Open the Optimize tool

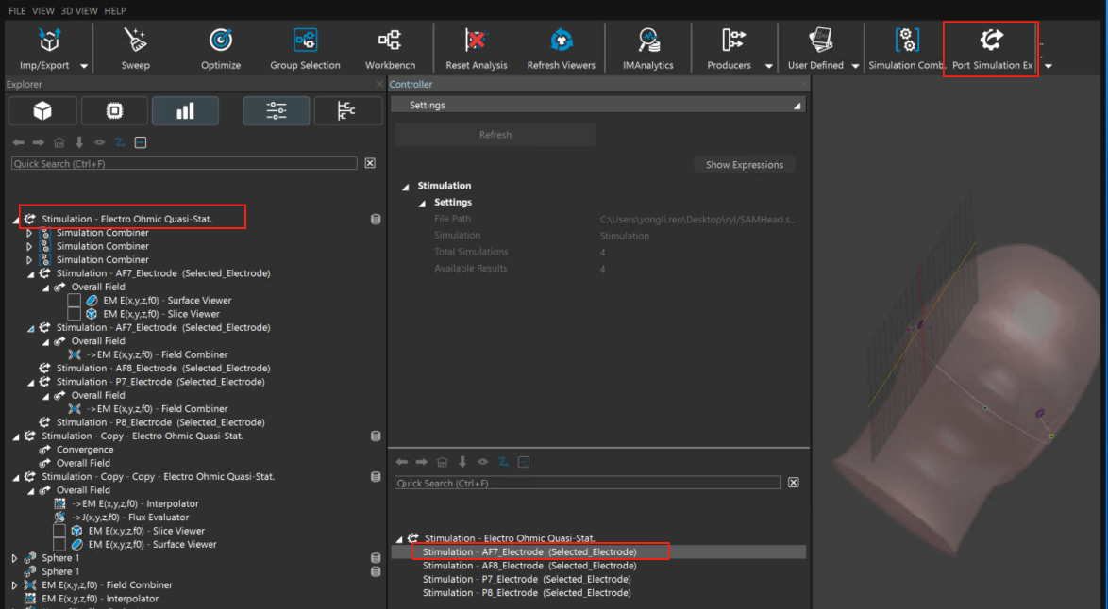coord(221,41)
